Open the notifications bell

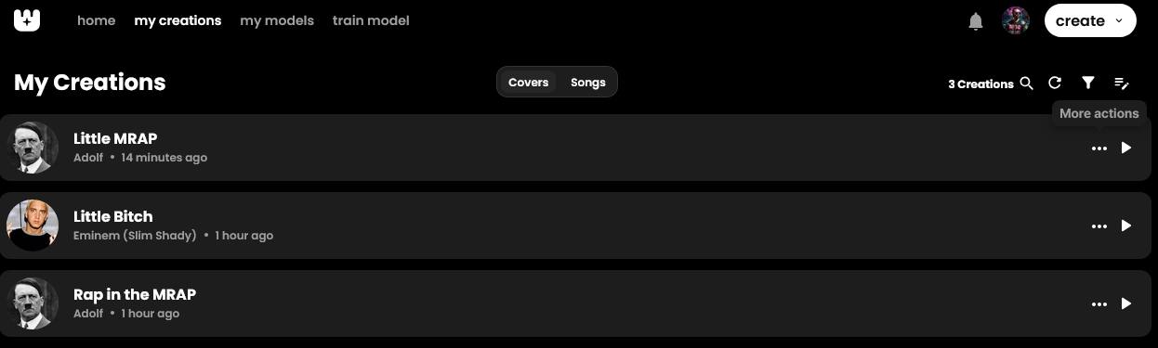(976, 21)
